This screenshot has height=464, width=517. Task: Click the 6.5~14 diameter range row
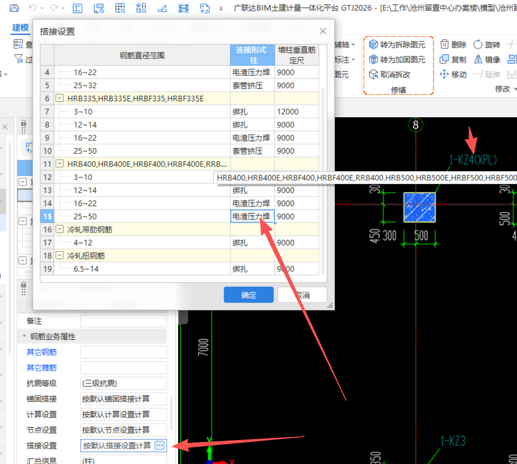[x=142, y=269]
